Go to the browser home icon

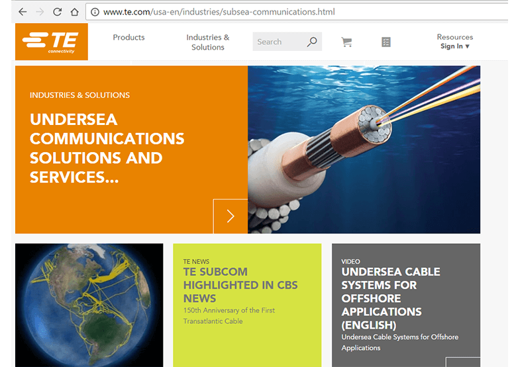coord(74,12)
